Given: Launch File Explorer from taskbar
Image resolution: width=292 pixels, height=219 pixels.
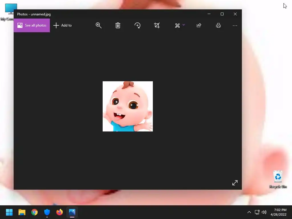Looking at the screenshot, I should (22, 212).
